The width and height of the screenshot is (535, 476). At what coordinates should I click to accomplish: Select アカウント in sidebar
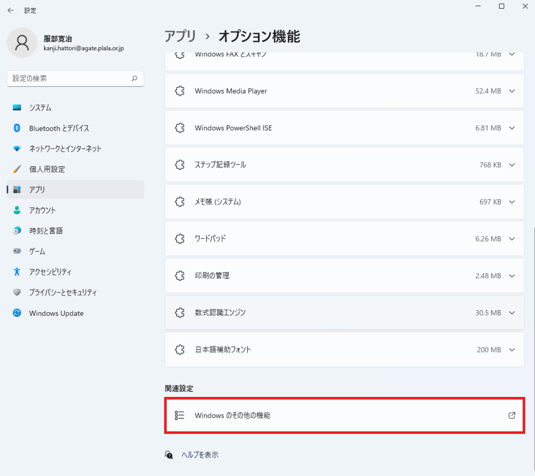tap(75, 210)
